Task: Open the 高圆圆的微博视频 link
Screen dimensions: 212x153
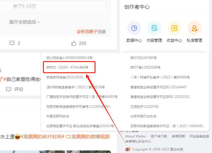Action: tap(91, 137)
